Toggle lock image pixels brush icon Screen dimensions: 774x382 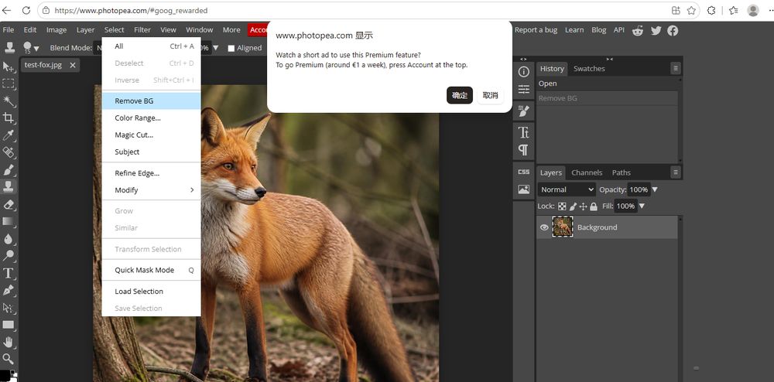click(573, 206)
